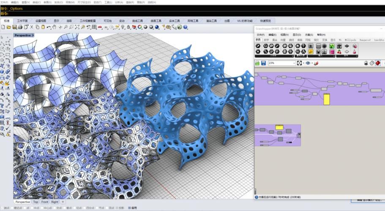Open the 23% zoom level dropdown

click(x=294, y=63)
